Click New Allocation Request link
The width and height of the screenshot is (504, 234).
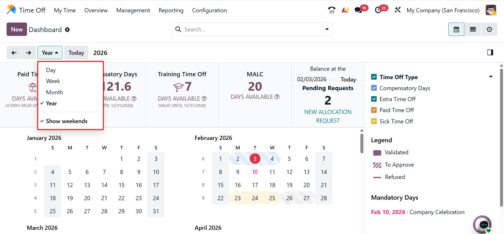click(x=328, y=116)
